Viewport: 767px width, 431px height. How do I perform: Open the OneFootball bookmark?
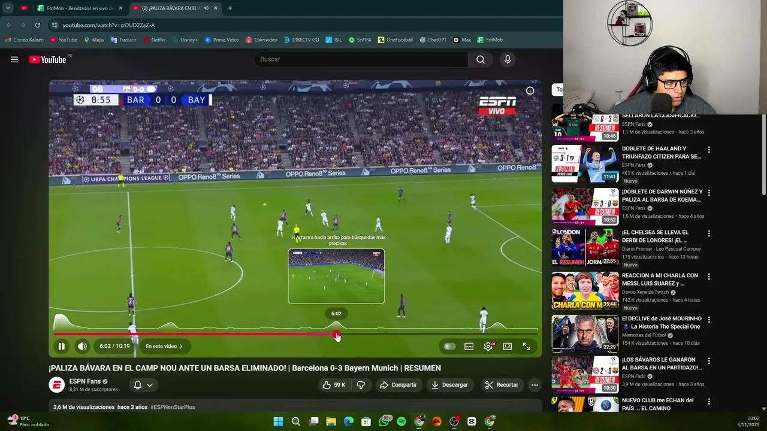pos(395,40)
